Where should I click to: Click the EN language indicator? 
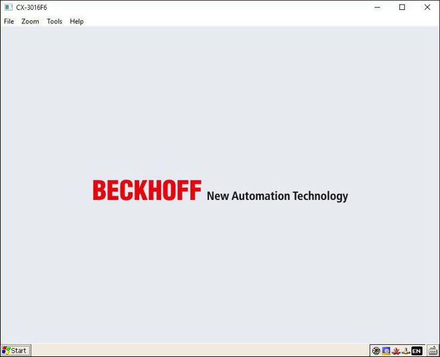(x=417, y=351)
